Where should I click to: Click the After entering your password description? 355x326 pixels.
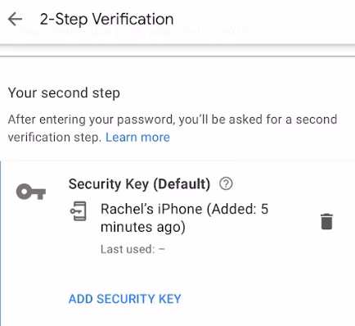[173, 129]
